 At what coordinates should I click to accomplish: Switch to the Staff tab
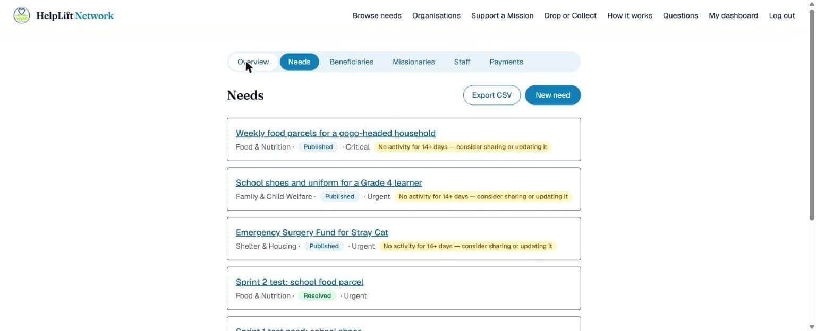[x=462, y=62]
